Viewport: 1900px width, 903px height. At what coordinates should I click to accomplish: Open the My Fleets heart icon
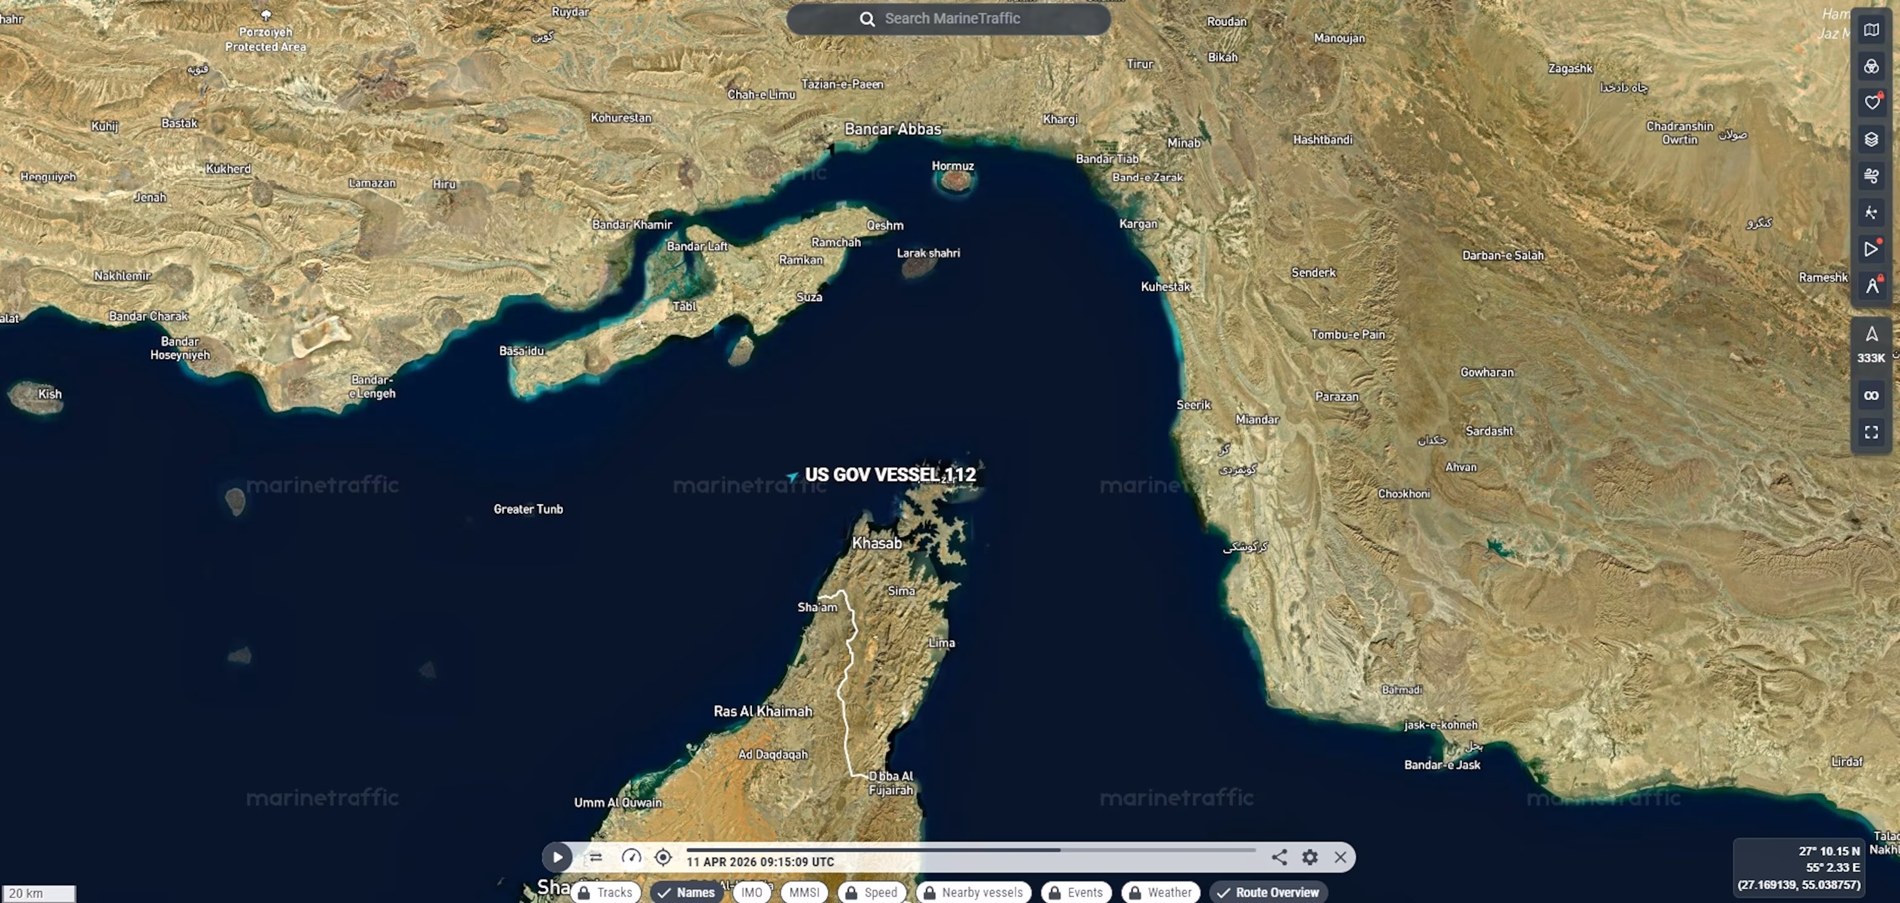(x=1871, y=103)
